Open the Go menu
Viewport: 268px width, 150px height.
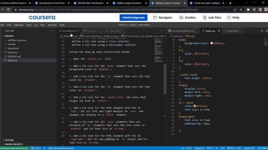click(36, 25)
